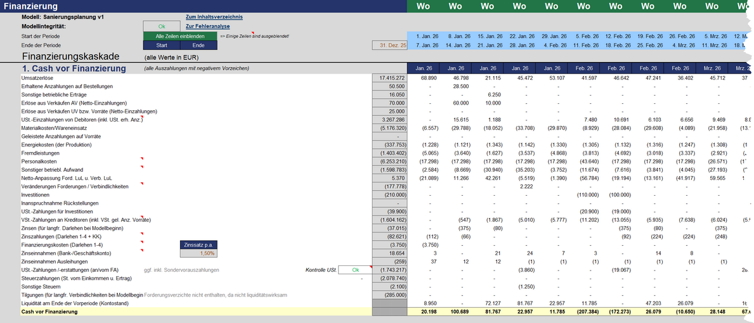Select the 31. Dez. 25 date cell
The width and height of the screenshot is (754, 323).
tap(389, 45)
